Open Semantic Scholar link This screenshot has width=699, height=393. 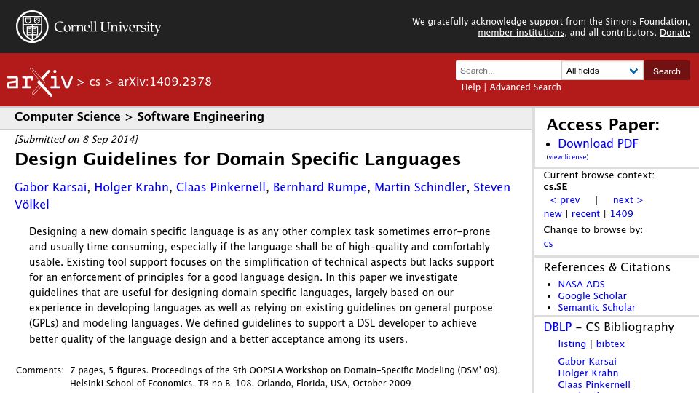pyautogui.click(x=596, y=307)
